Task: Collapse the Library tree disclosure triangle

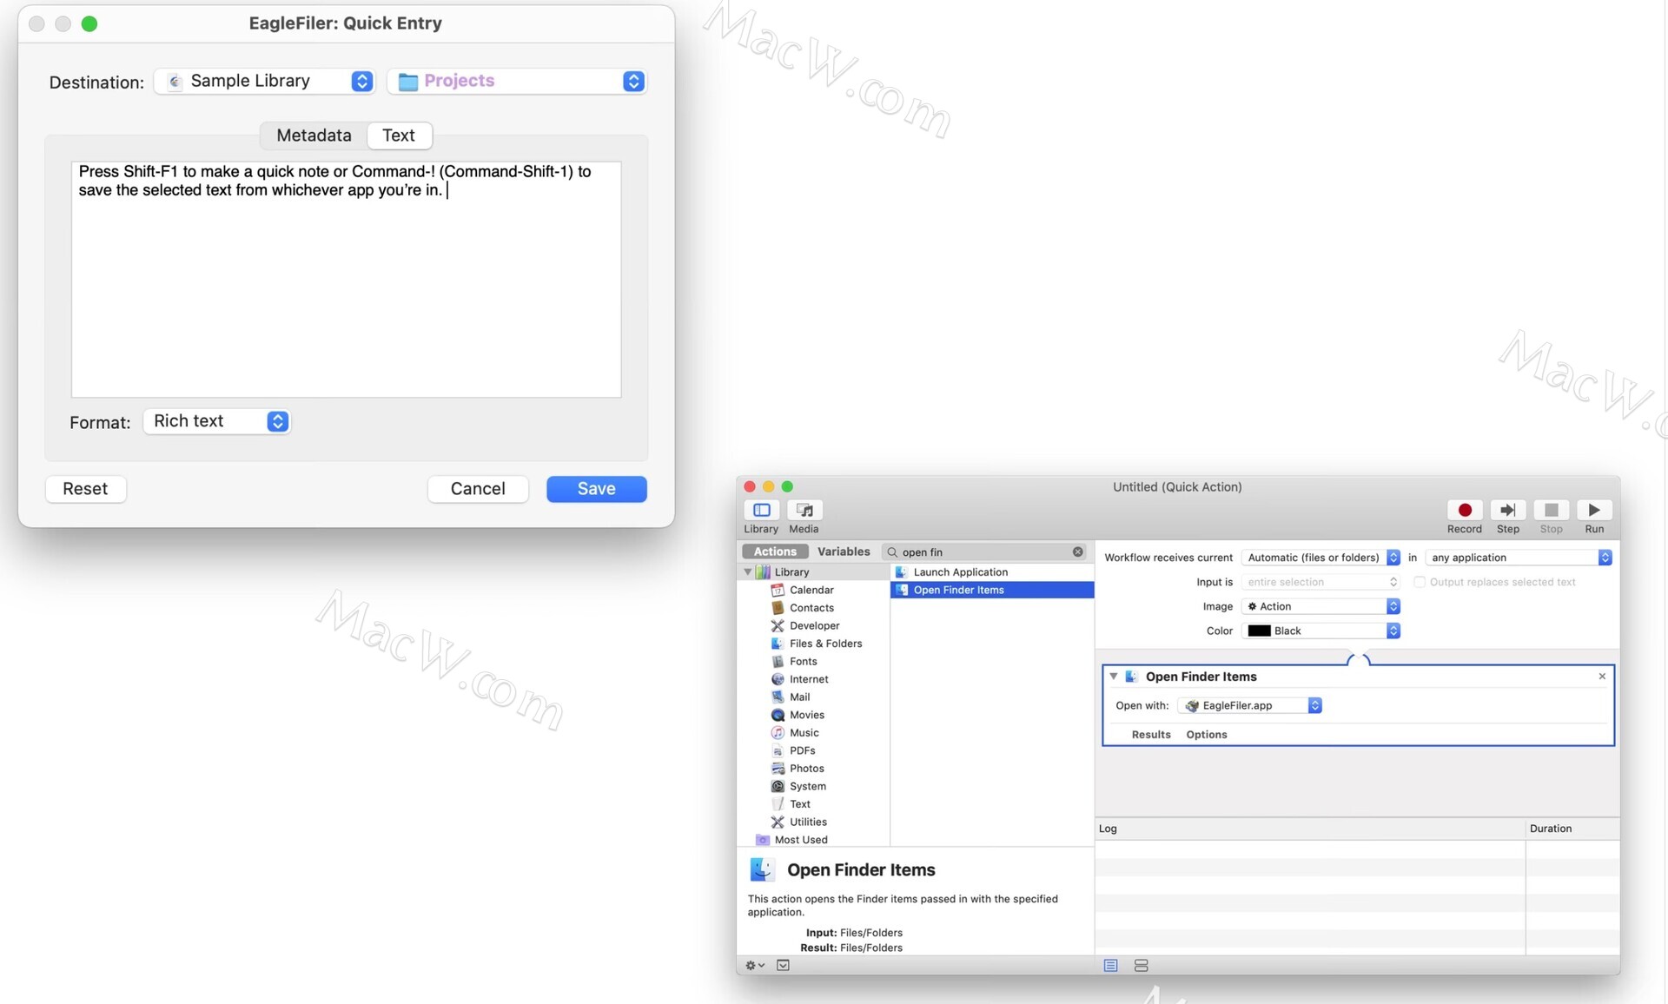Action: pos(748,572)
